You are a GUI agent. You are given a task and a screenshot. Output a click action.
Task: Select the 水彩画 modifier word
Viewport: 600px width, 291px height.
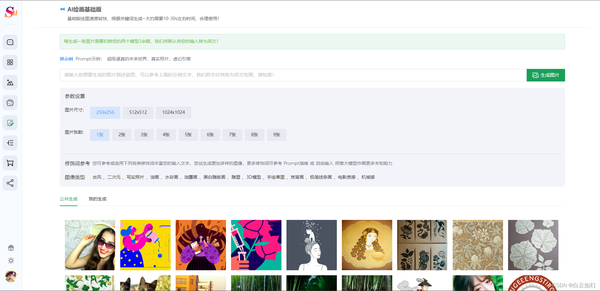tap(172, 177)
